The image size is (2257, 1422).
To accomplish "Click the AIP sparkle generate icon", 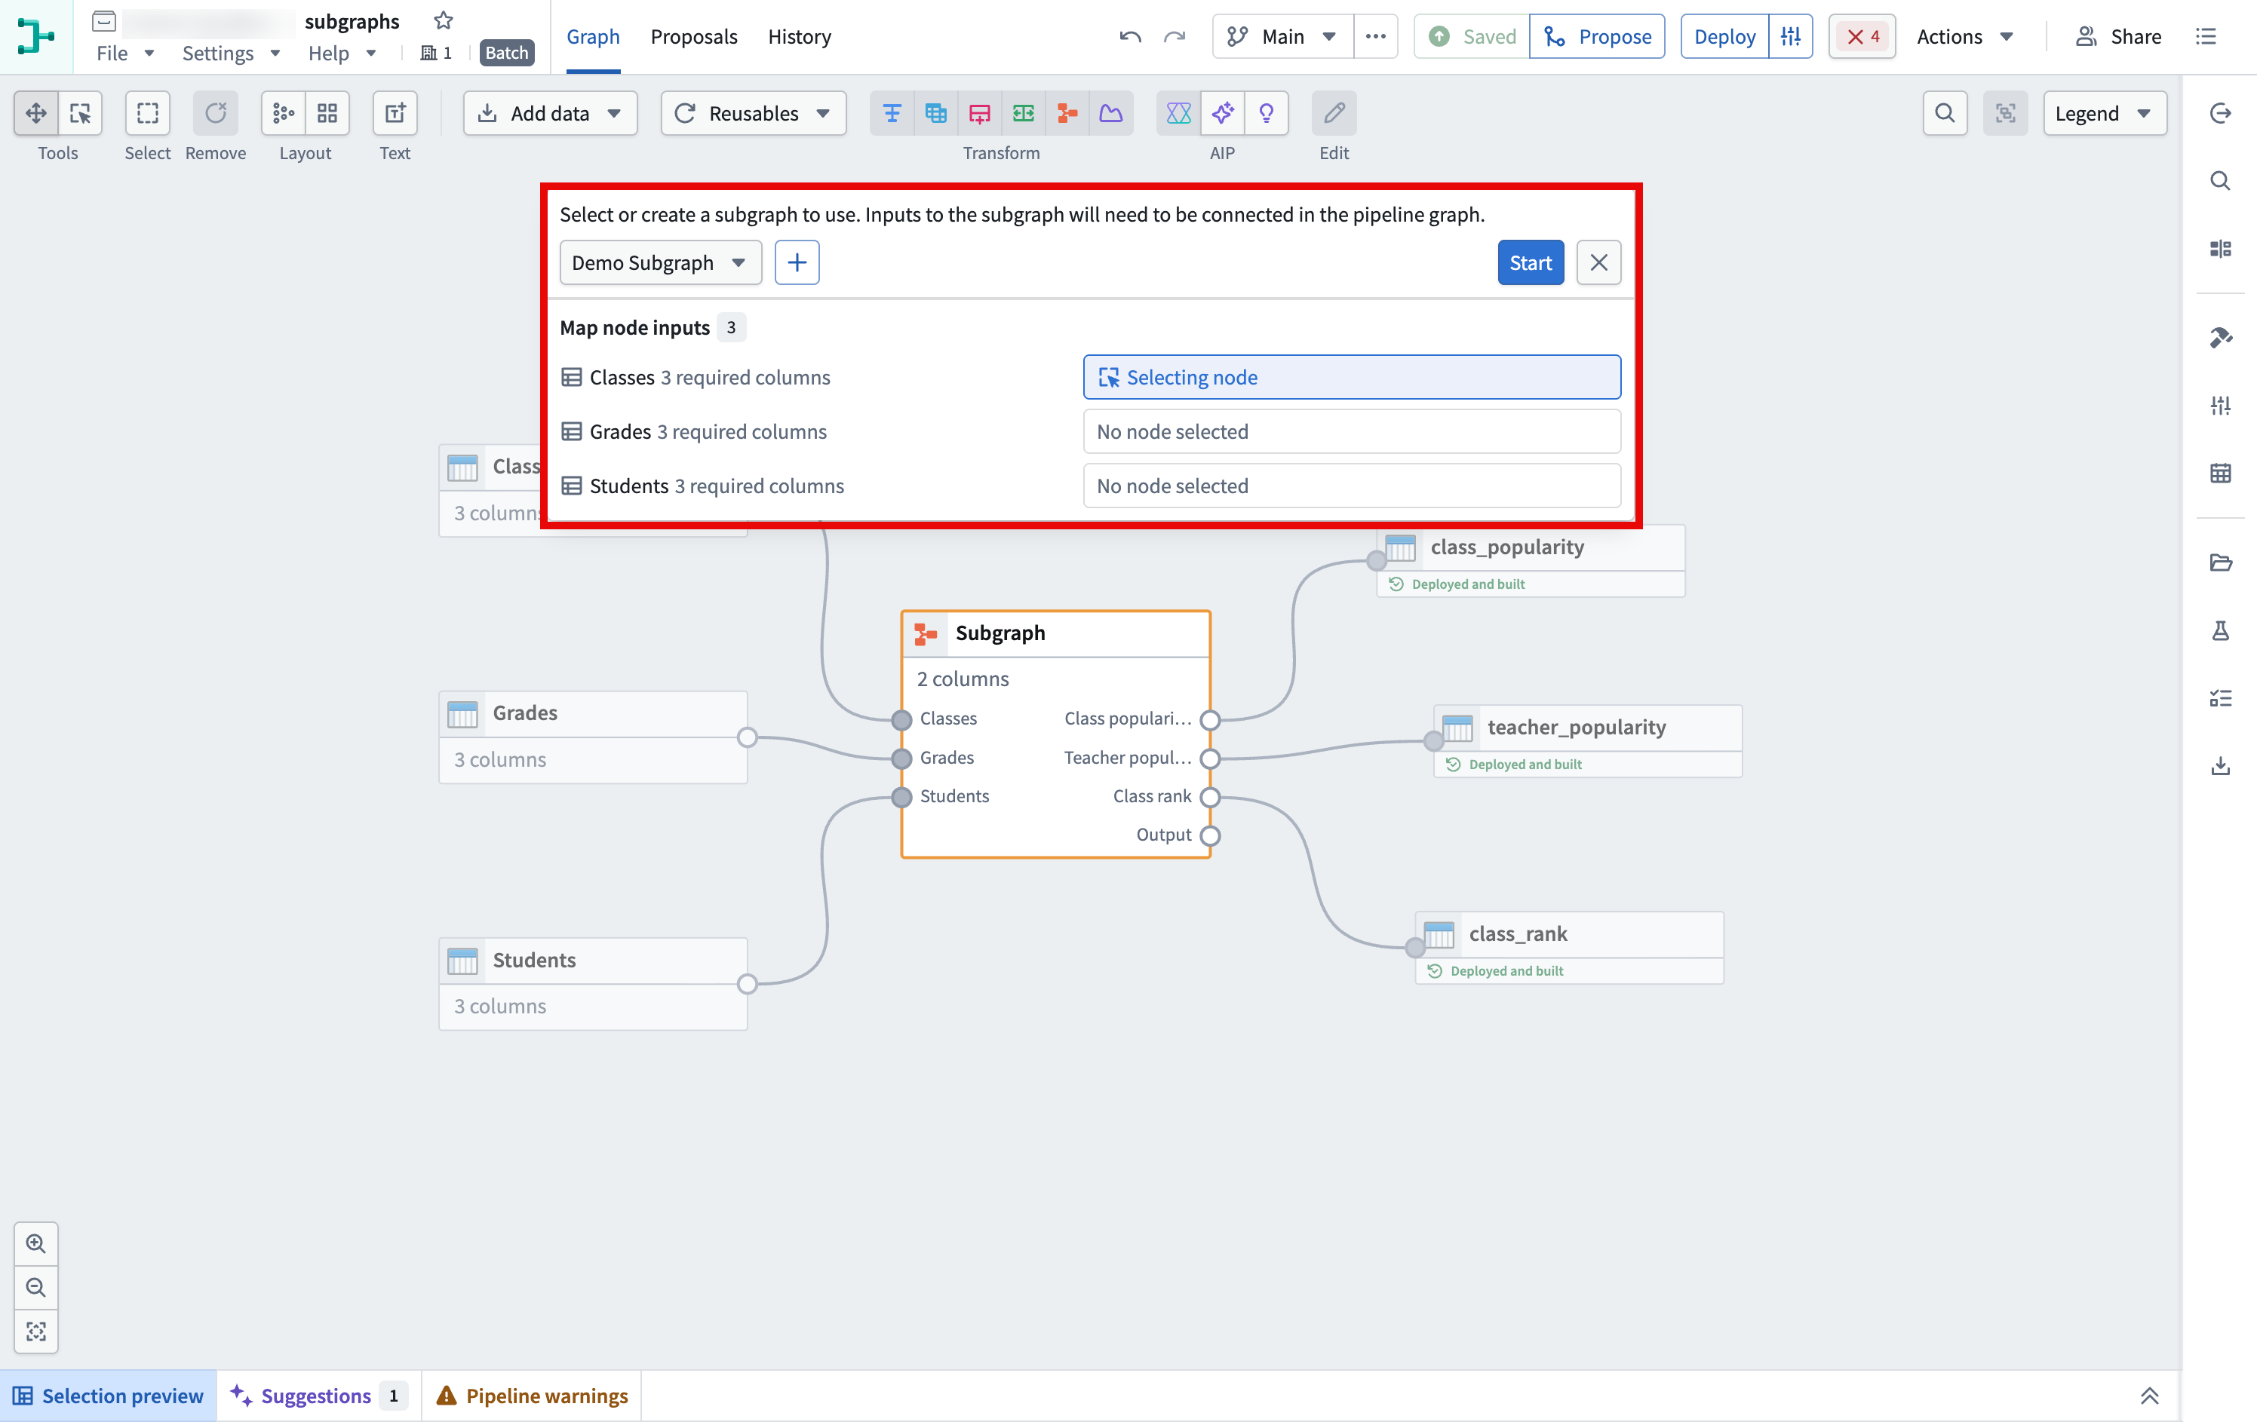I will point(1222,113).
